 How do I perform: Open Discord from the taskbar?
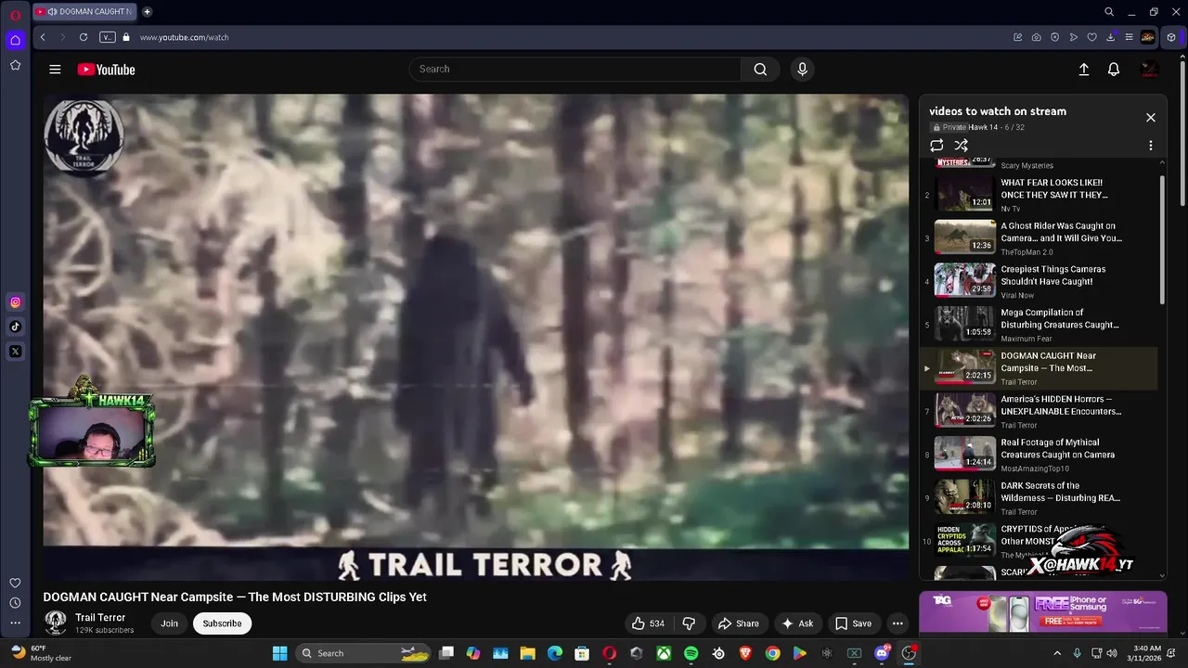882,653
